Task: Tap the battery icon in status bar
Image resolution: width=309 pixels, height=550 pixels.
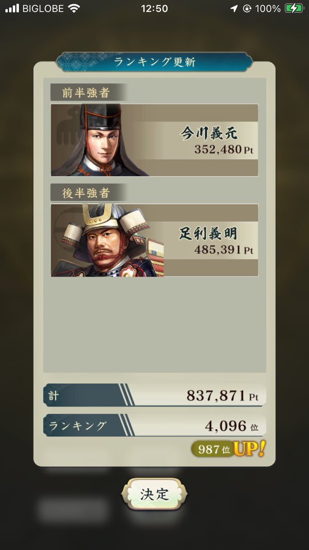Action: pyautogui.click(x=294, y=8)
